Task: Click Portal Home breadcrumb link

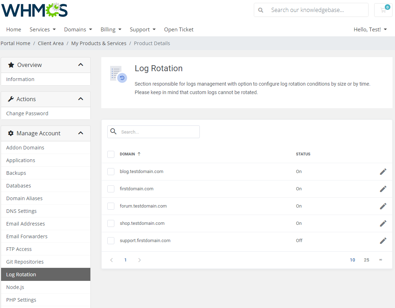Action: 16,43
